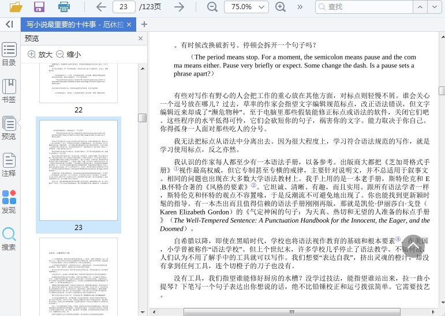This screenshot has width=445, height=316.
Task: Expand more toolbar options with double chevron
Action: pyautogui.click(x=300, y=7)
